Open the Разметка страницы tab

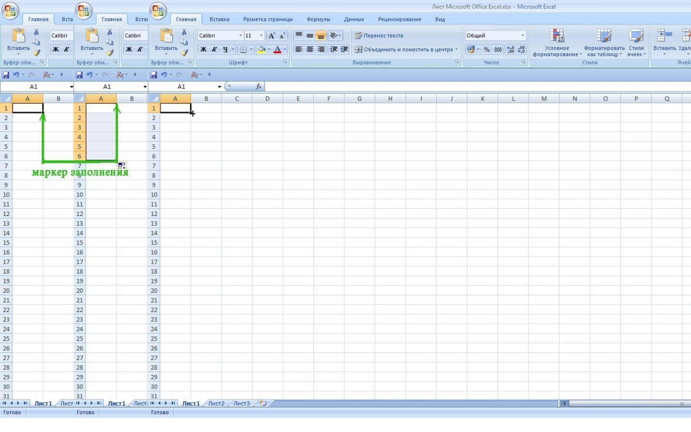[x=268, y=19]
